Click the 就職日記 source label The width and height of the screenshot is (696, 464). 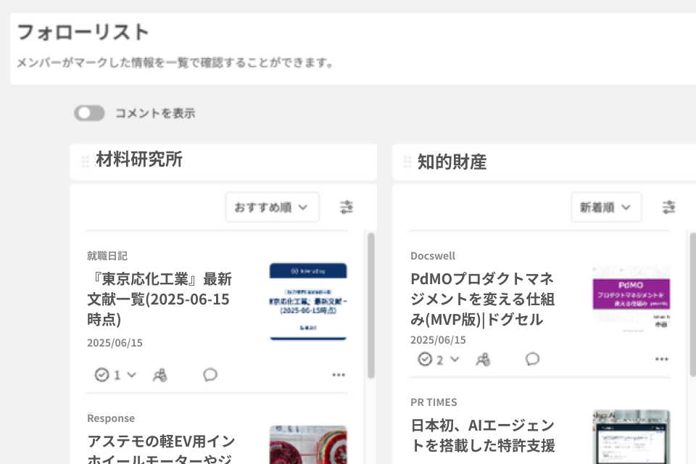click(107, 256)
